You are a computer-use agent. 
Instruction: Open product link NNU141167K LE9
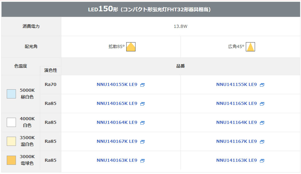coord(236,142)
